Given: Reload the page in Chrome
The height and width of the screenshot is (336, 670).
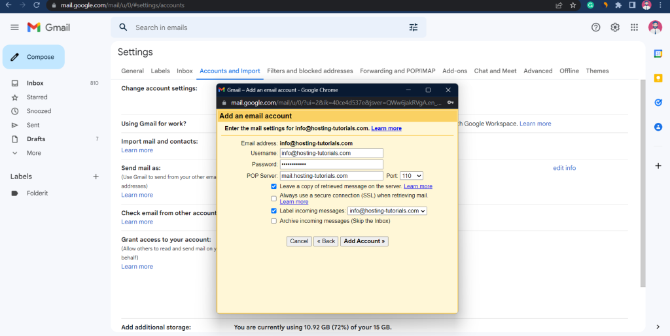Looking at the screenshot, I should (37, 5).
